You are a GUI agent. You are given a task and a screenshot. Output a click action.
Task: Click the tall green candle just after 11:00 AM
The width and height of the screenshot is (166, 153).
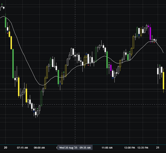coord(107,60)
